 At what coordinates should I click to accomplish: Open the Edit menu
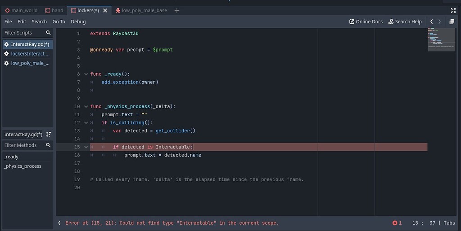pos(22,22)
